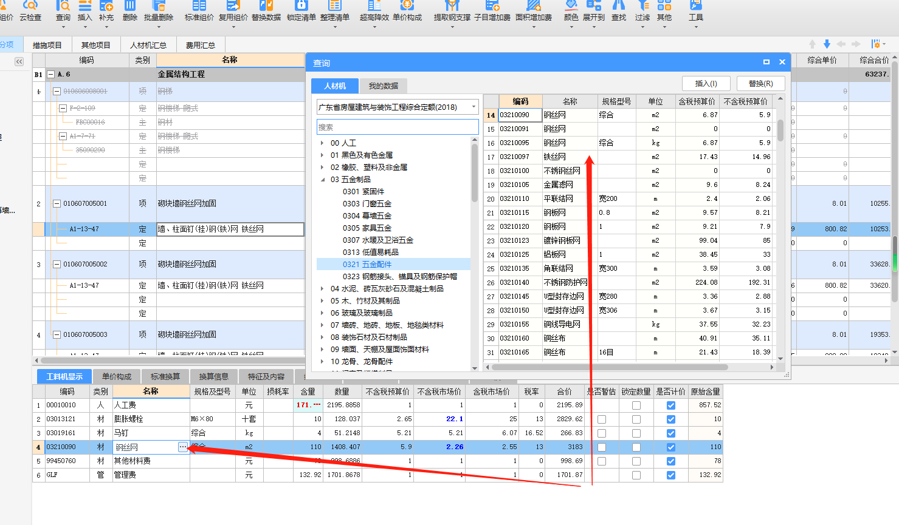Click the 子目增加费 toolbar icon
Screen dimensions: 899x525
coord(492,11)
